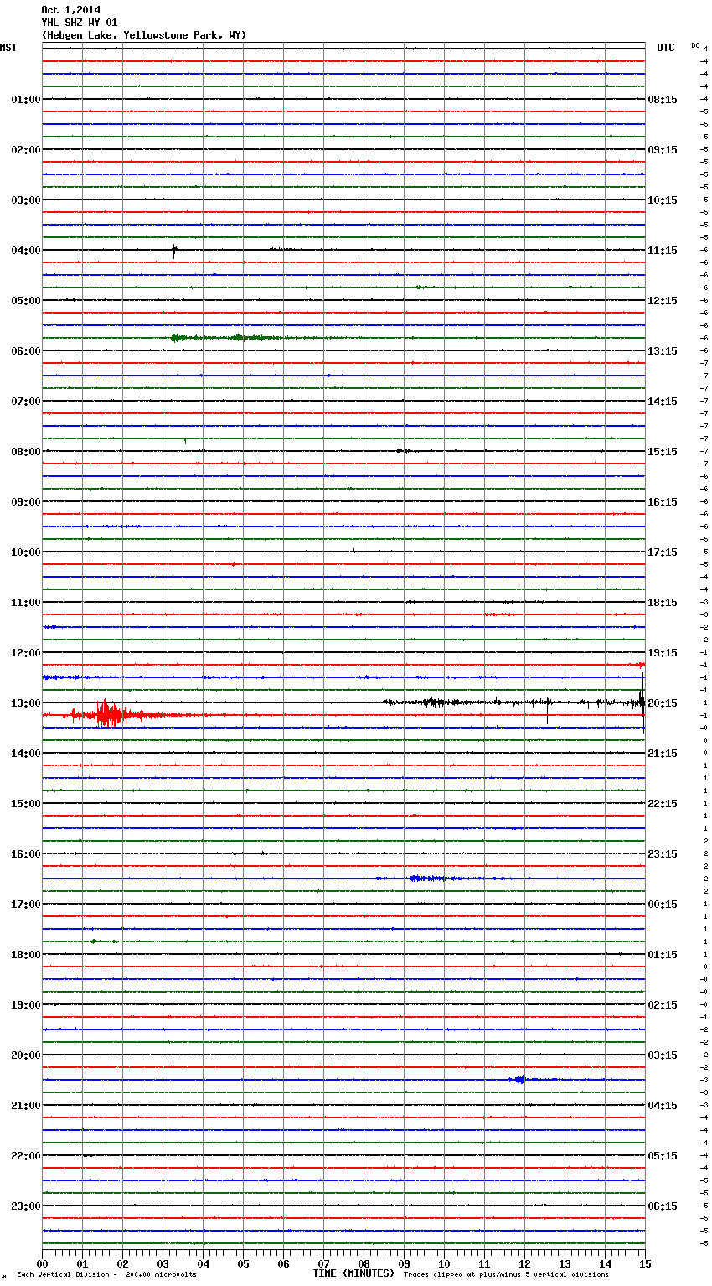Image resolution: width=712 pixels, height=1286 pixels.
Task: Click the black spike on the 04:00 trace
Action: click(174, 250)
